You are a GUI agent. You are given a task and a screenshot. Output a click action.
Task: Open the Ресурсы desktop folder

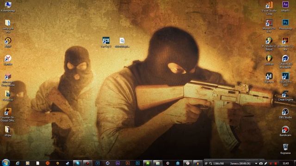tap(8, 95)
